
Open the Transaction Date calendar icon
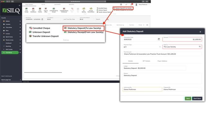pos(159,39)
